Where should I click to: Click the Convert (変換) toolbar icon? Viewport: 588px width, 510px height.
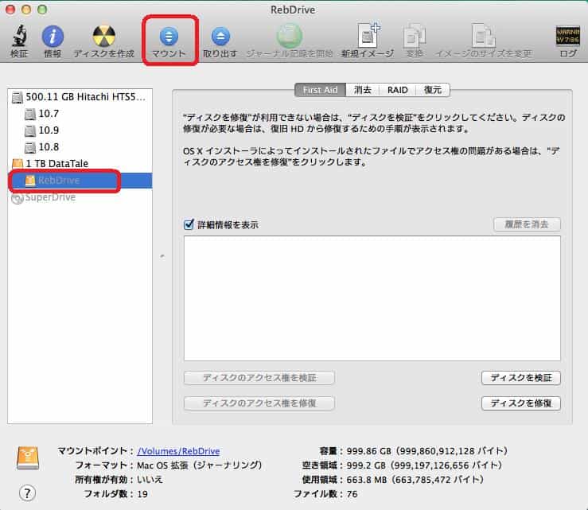[x=415, y=37]
